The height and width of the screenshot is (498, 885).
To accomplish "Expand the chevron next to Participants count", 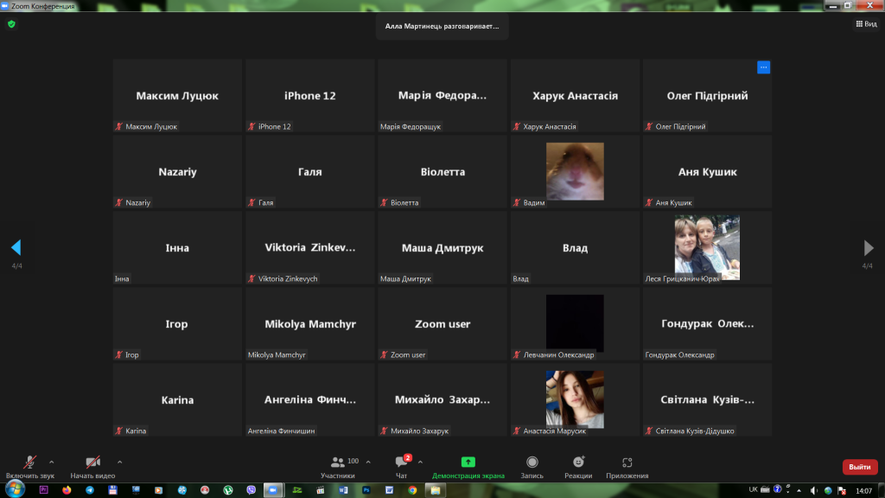I will click(x=368, y=462).
